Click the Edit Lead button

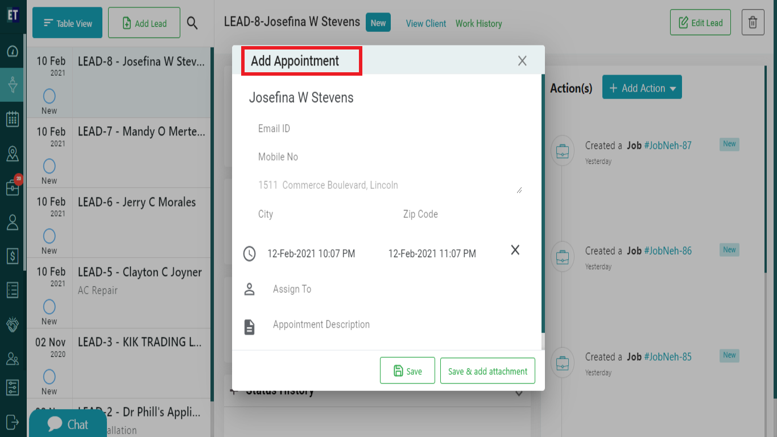pyautogui.click(x=700, y=23)
